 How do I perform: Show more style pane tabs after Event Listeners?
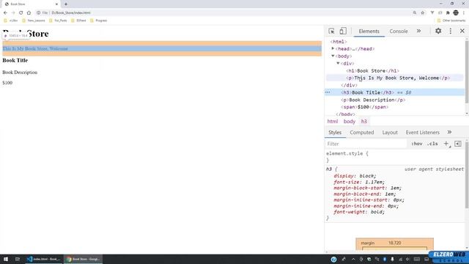click(x=449, y=132)
